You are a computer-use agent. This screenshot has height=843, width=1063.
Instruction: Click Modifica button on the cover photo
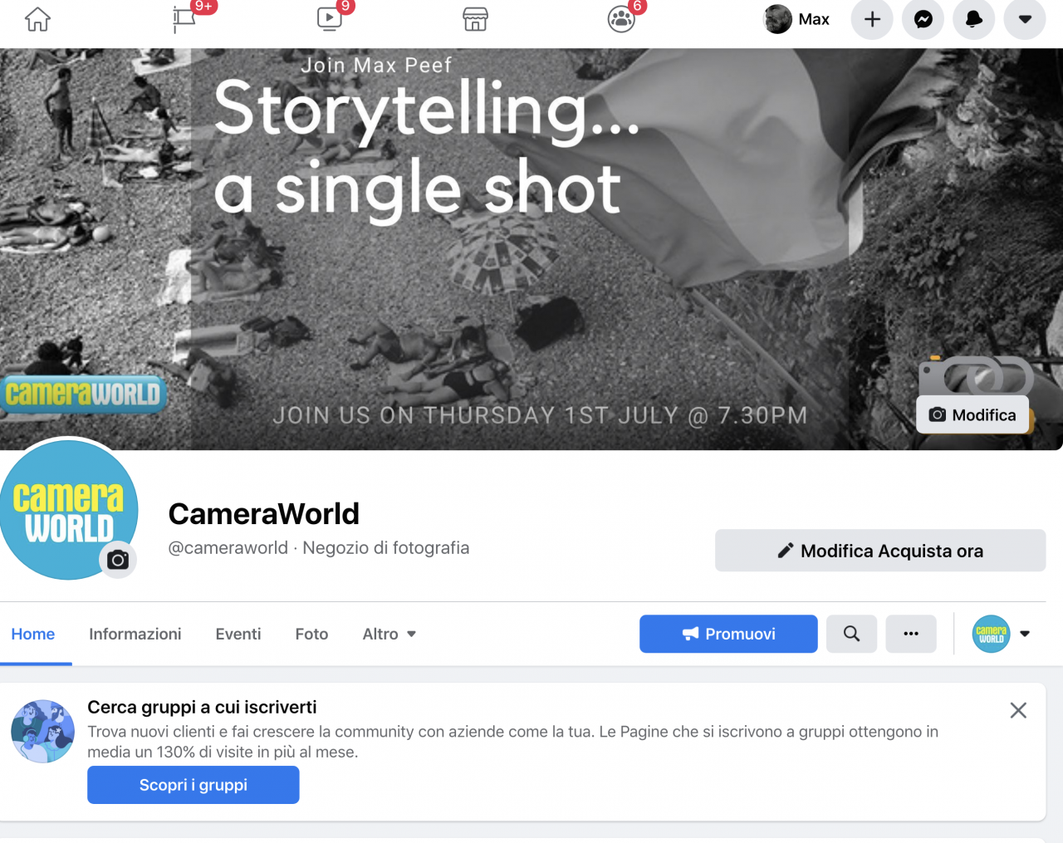tap(972, 414)
